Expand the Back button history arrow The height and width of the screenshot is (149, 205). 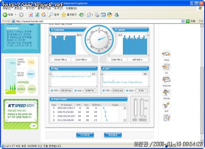point(16,15)
